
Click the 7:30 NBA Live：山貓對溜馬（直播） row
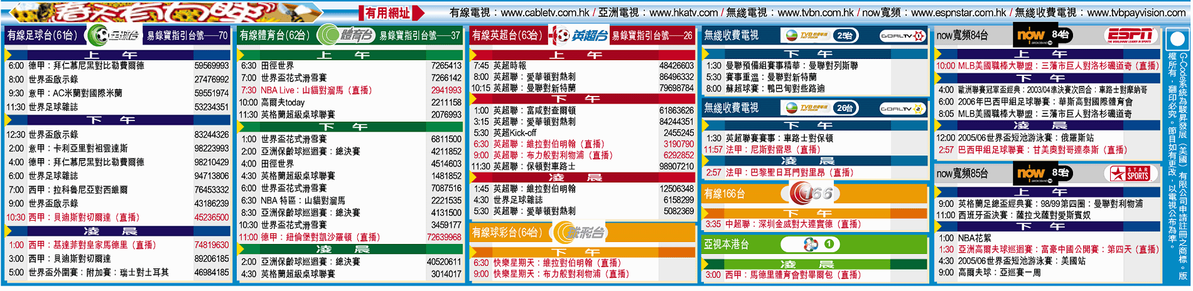(350, 90)
